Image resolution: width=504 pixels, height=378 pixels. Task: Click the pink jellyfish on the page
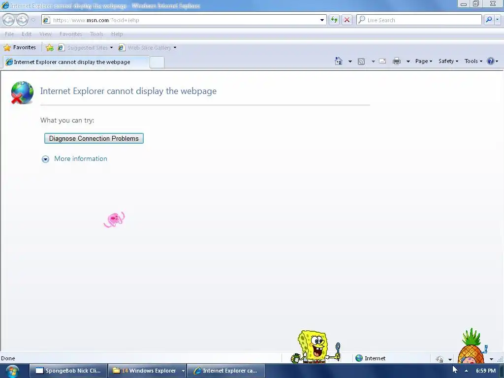[114, 220]
